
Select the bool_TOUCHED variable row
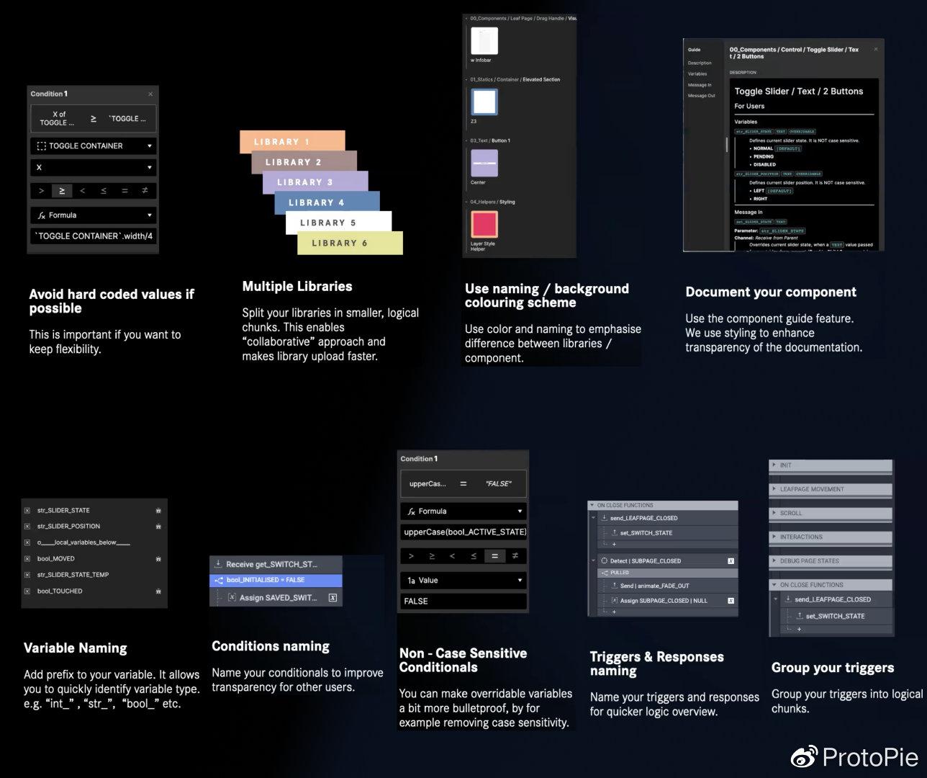[94, 591]
